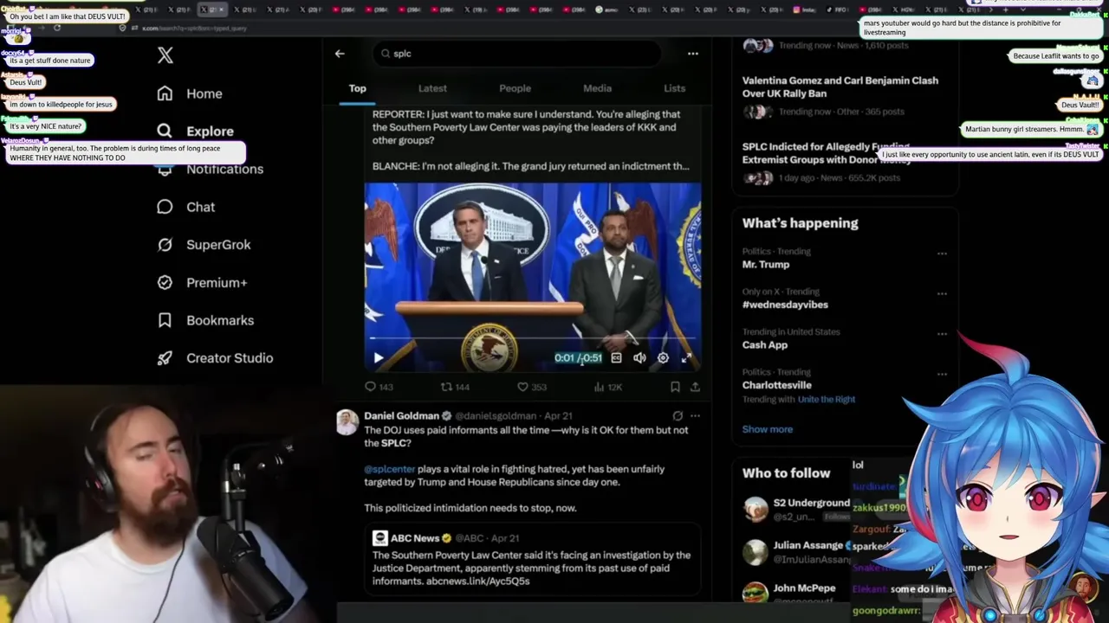The image size is (1109, 623).
Task: Open Charlottesville trending topic
Action: (x=777, y=385)
